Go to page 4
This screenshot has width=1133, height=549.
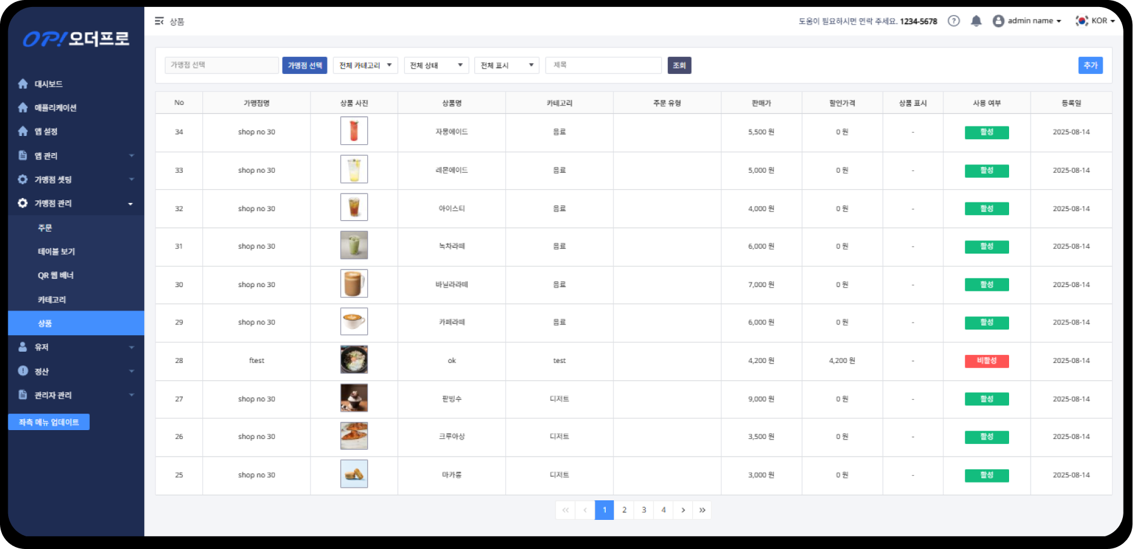(x=663, y=510)
